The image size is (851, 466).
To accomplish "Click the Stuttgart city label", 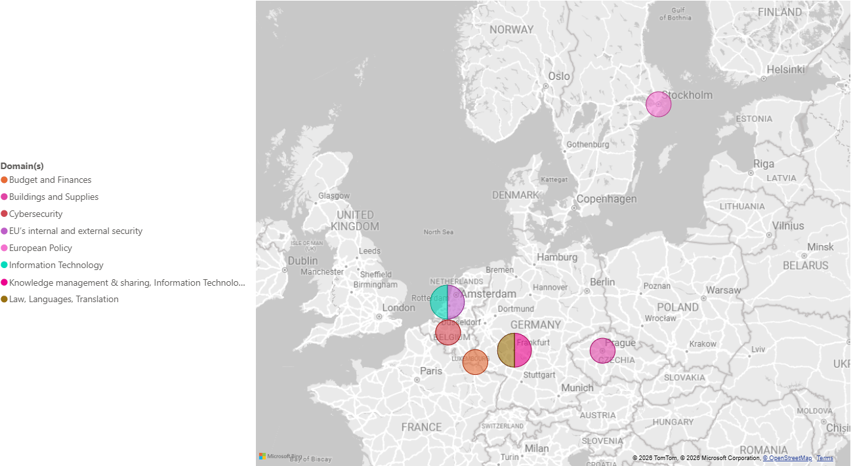I will pos(539,375).
